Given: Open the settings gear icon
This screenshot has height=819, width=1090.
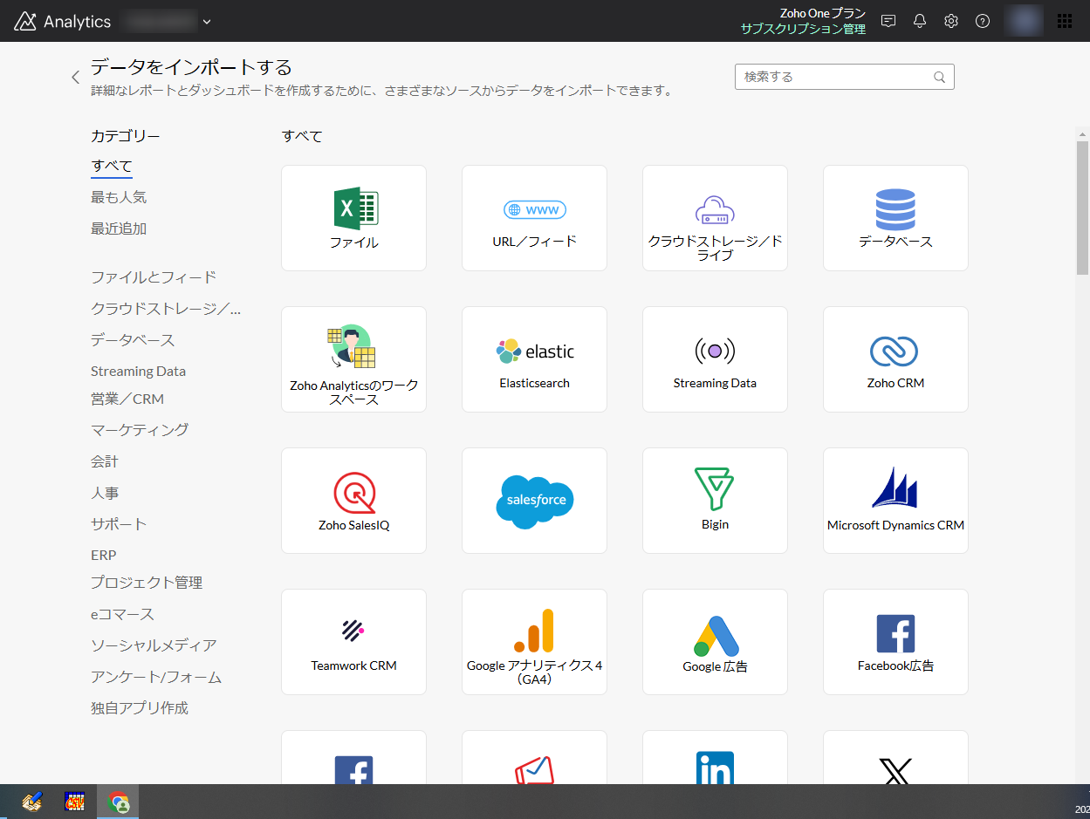Looking at the screenshot, I should click(951, 21).
